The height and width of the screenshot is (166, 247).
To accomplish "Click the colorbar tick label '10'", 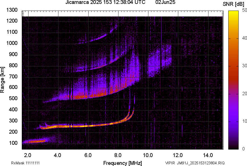I will (244, 121).
